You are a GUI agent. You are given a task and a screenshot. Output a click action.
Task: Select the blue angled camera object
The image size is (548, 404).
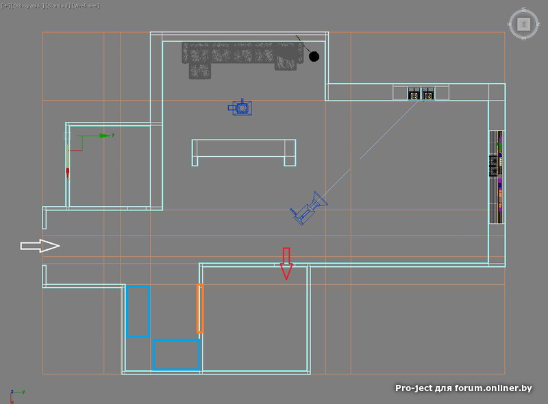(309, 208)
